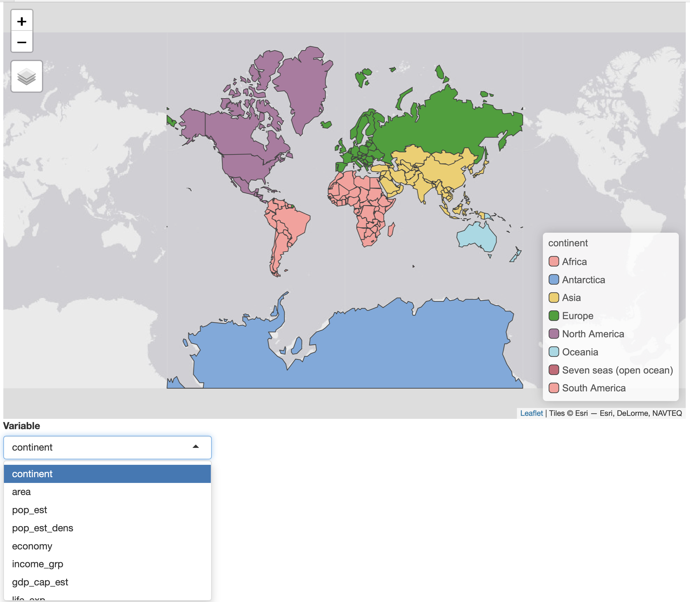Viewport: 690px width, 602px height.
Task: Select the Europe legend entry
Action: pyautogui.click(x=577, y=316)
